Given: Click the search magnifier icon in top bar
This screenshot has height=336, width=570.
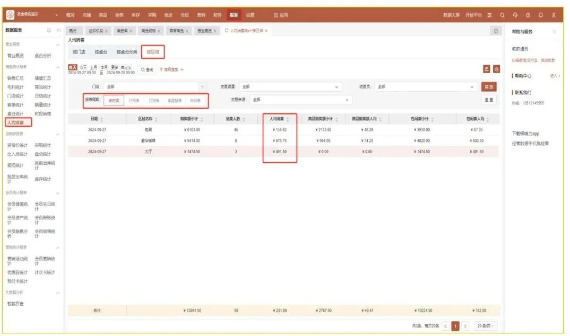Looking at the screenshot, I should (x=502, y=15).
